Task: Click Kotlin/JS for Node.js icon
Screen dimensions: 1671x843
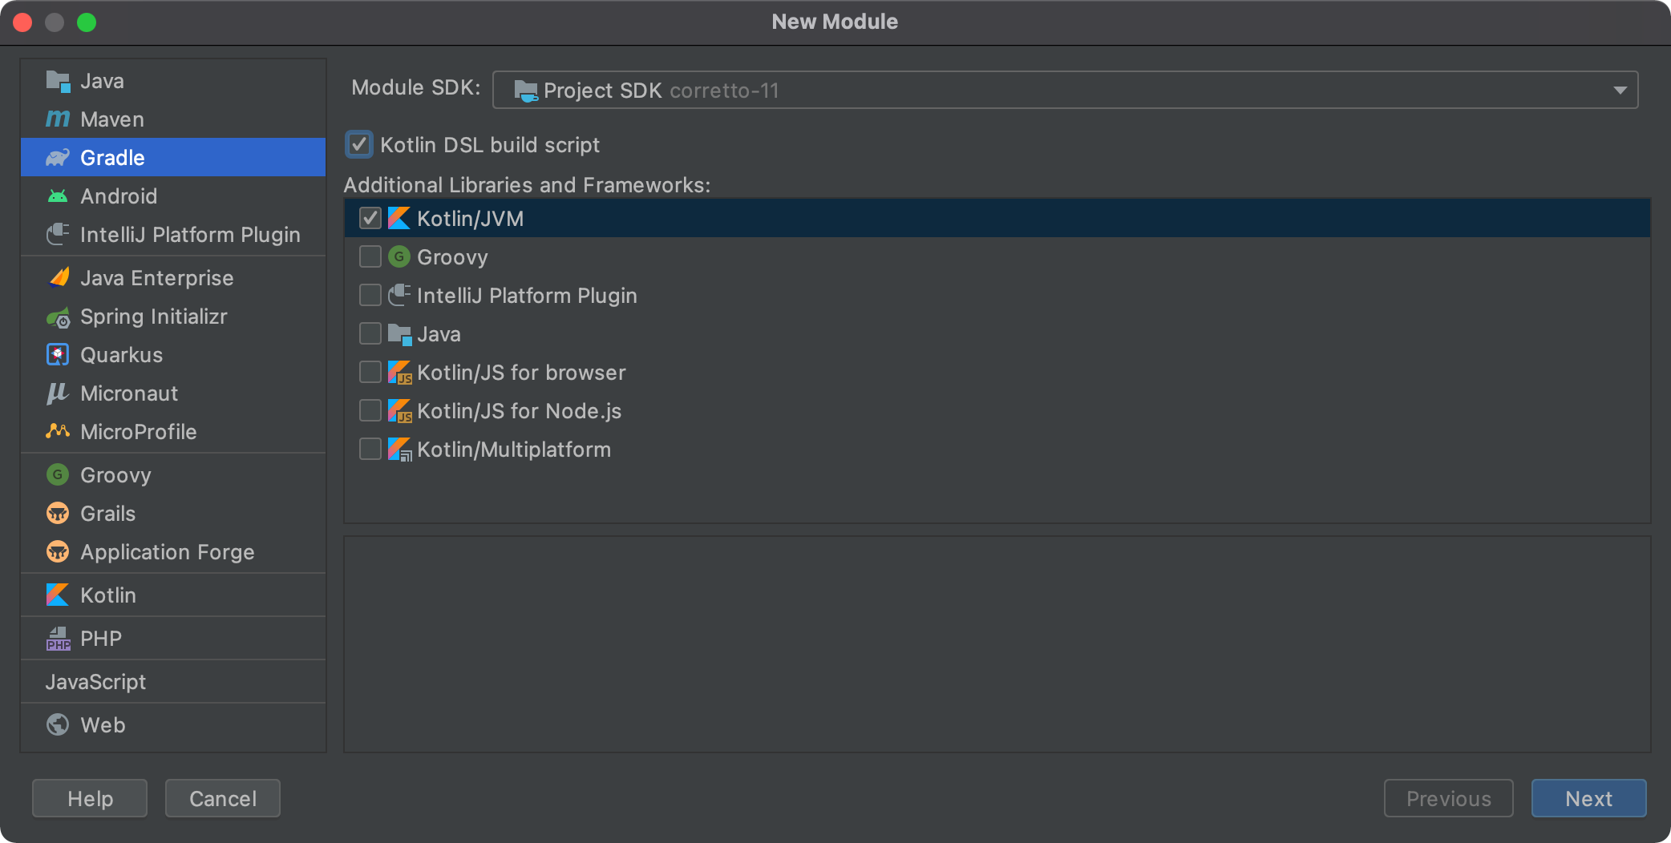Action: point(399,411)
